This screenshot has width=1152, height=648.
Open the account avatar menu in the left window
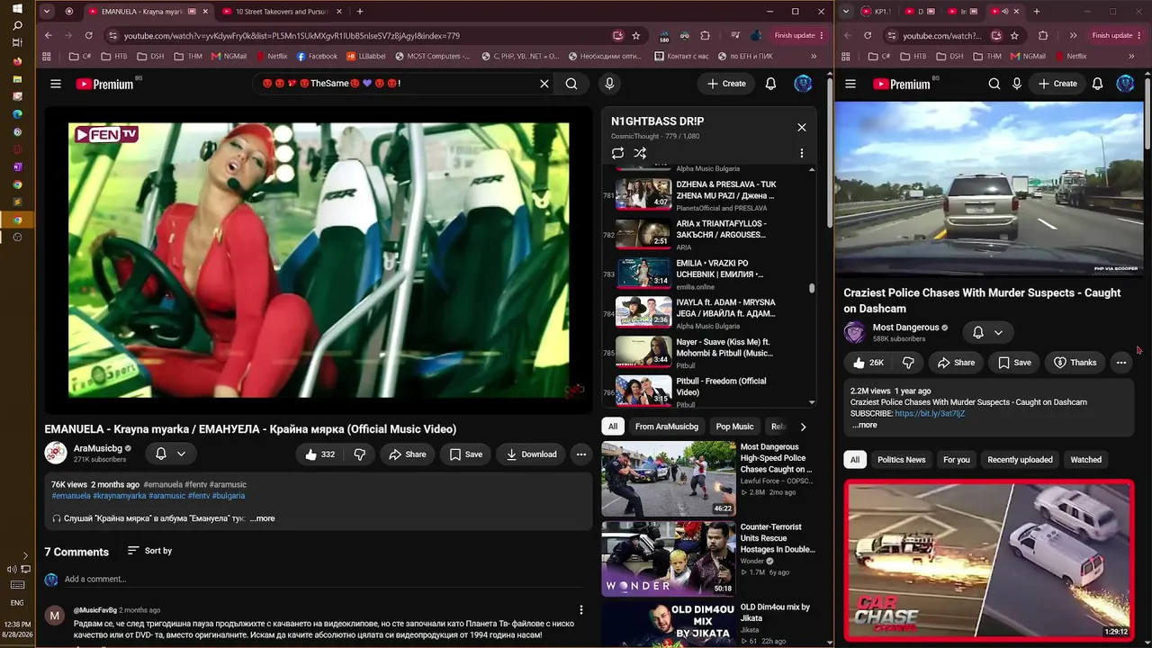point(803,84)
